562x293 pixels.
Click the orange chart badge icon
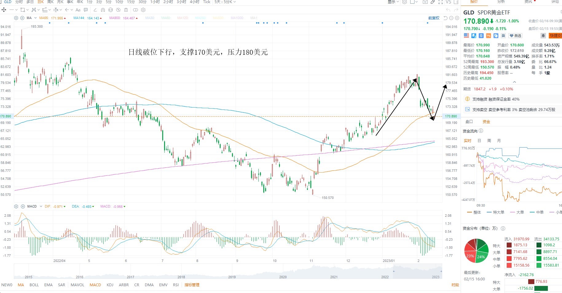tap(489, 36)
